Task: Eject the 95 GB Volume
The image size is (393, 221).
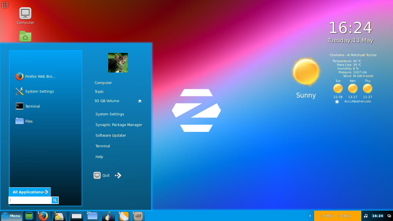Action: point(140,101)
